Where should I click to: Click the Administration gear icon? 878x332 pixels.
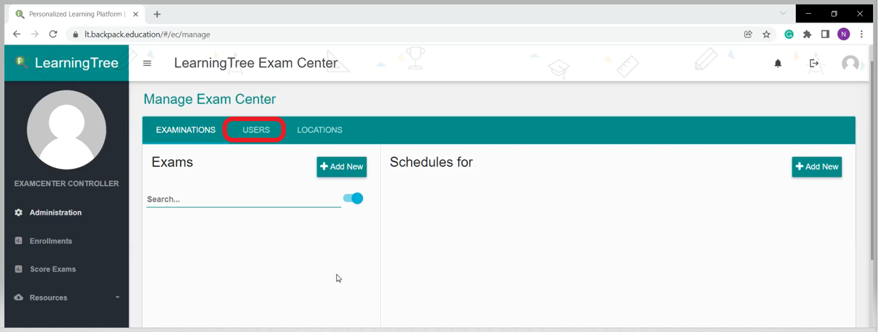point(19,213)
